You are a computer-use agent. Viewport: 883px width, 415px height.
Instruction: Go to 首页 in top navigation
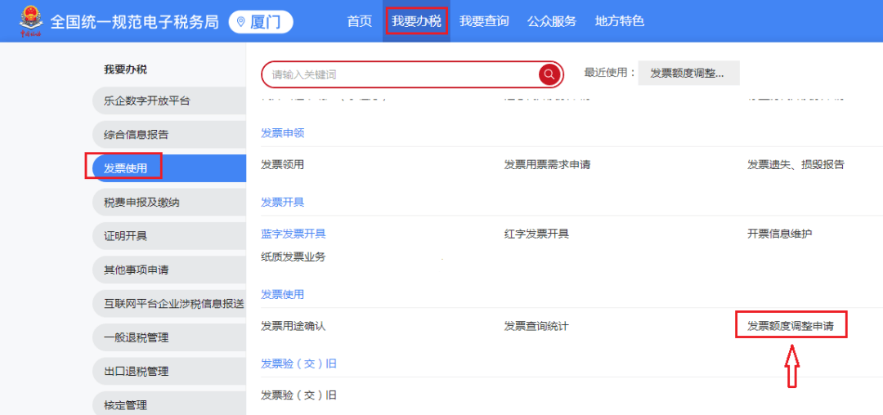(360, 21)
